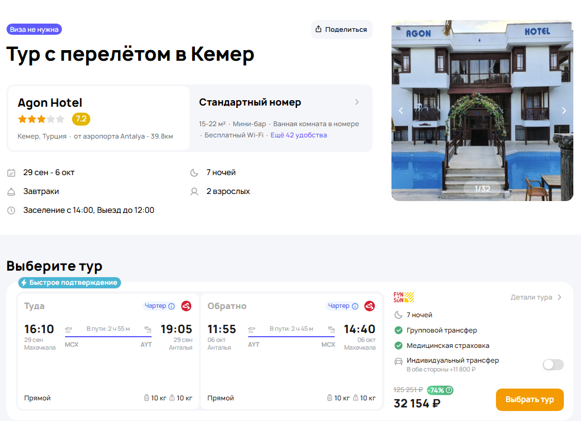581x421 pixels.
Task: Click the arrival time 19:05
Action: pos(177,329)
